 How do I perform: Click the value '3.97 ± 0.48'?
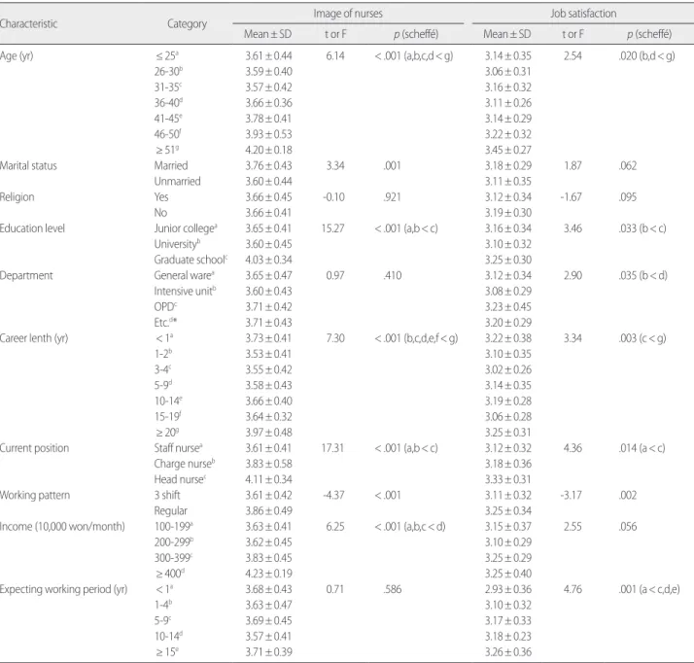(268, 433)
